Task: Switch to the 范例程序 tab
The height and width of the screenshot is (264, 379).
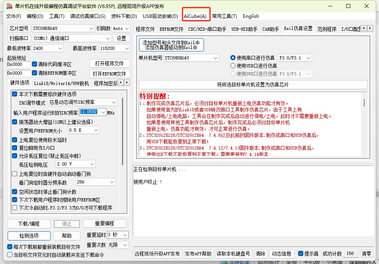Action: click(327, 29)
